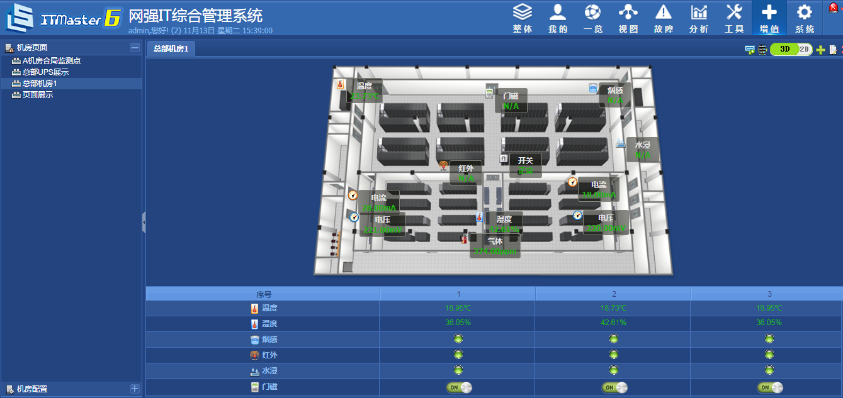Open the 视图 view menu

click(x=628, y=18)
